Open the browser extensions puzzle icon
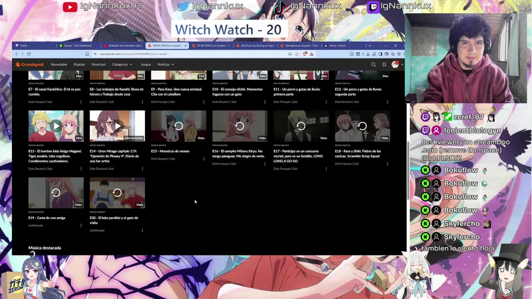Image resolution: width=532 pixels, height=299 pixels. click(x=352, y=54)
